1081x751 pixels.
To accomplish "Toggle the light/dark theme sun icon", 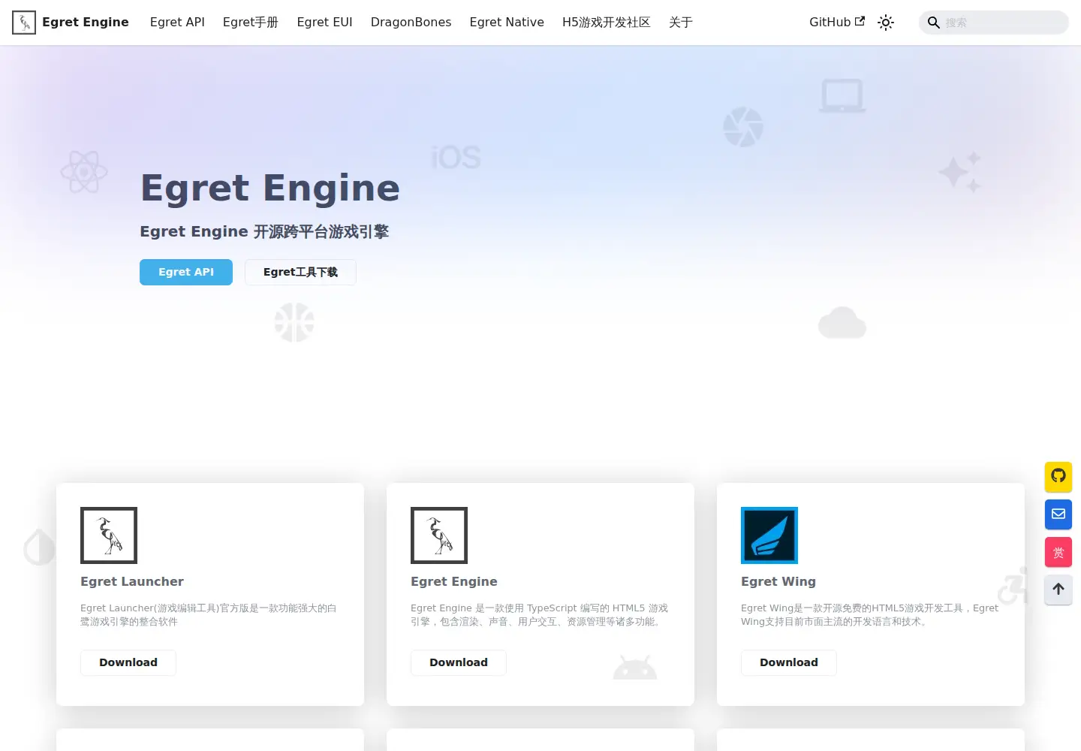I will (886, 23).
